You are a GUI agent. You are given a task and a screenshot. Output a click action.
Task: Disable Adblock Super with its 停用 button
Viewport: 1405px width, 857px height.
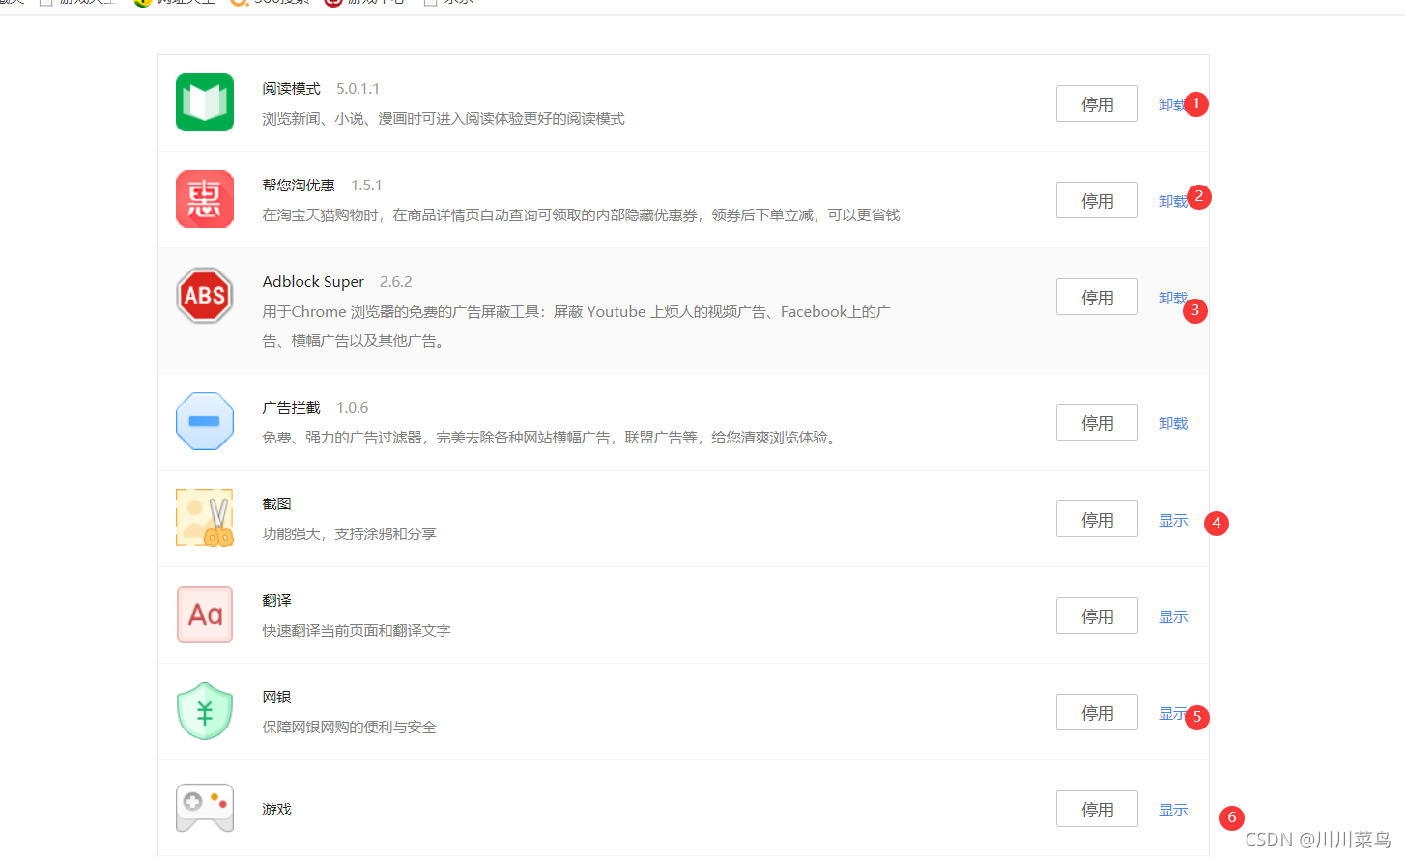pyautogui.click(x=1097, y=298)
